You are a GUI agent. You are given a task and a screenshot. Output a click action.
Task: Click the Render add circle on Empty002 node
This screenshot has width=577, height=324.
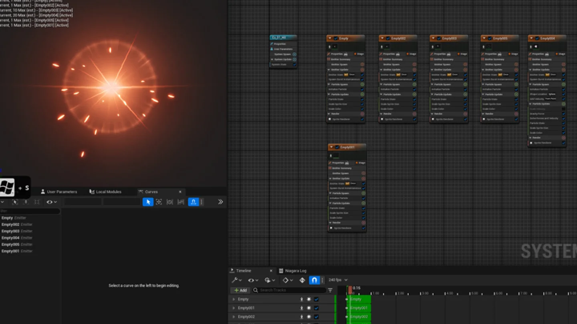pos(415,114)
